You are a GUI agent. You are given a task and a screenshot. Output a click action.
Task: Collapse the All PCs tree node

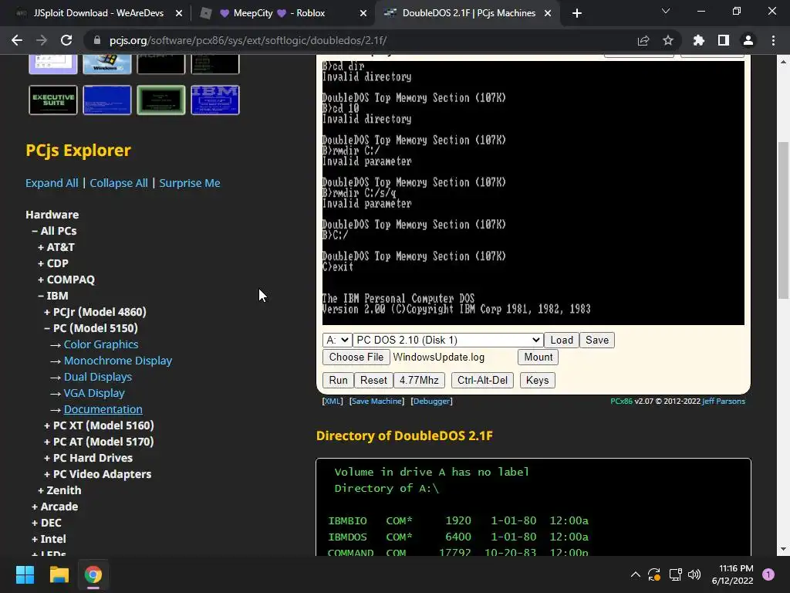[54, 231]
